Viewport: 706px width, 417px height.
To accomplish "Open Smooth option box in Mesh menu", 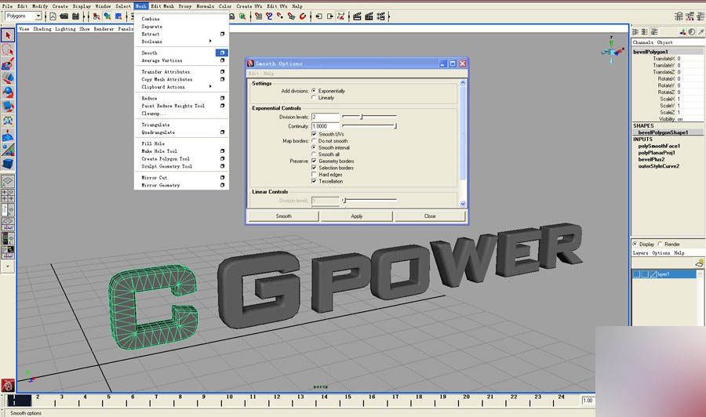I will [222, 53].
